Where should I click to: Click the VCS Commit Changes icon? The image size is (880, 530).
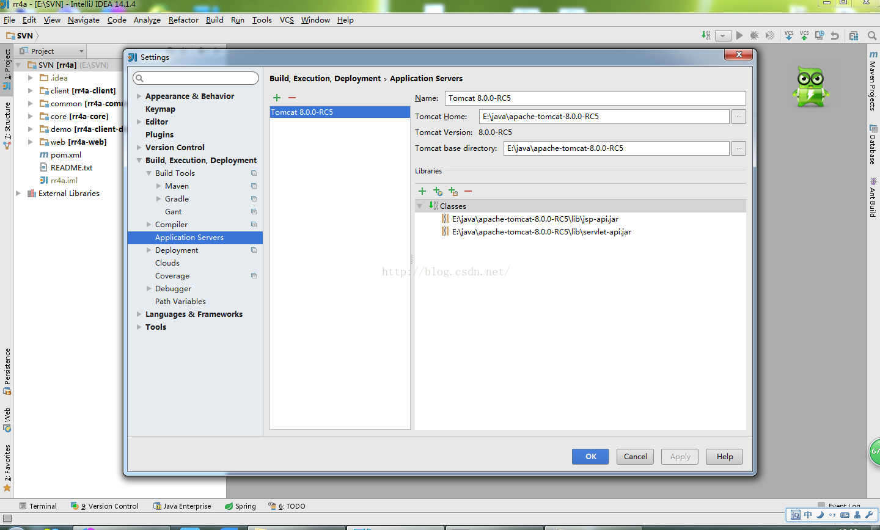(x=804, y=35)
